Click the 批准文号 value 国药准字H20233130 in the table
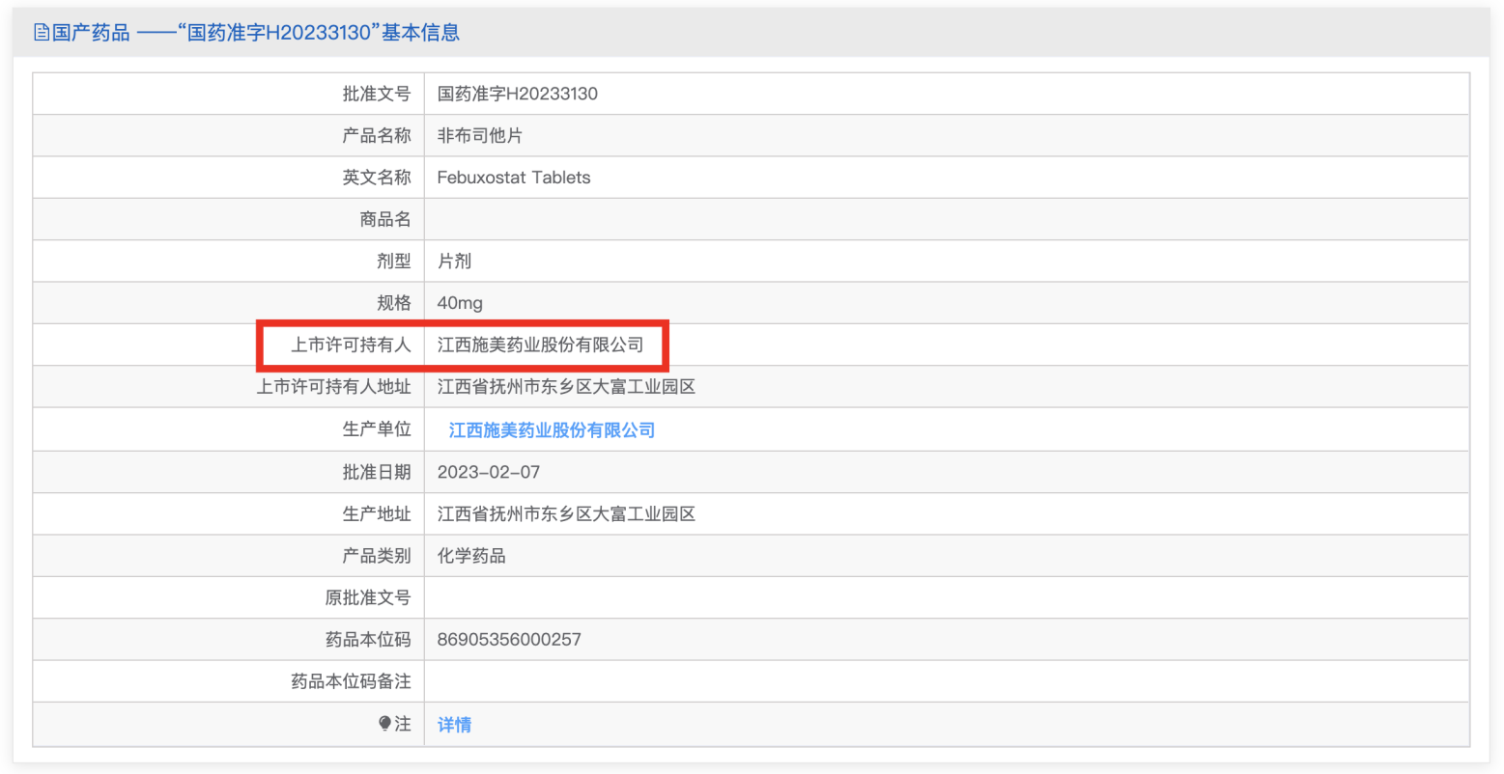 (517, 94)
